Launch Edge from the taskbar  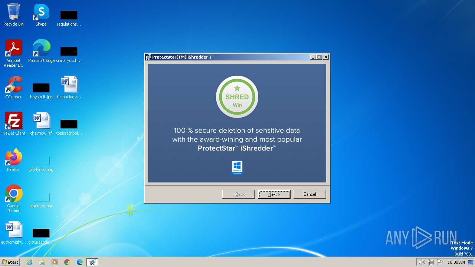[80, 262]
